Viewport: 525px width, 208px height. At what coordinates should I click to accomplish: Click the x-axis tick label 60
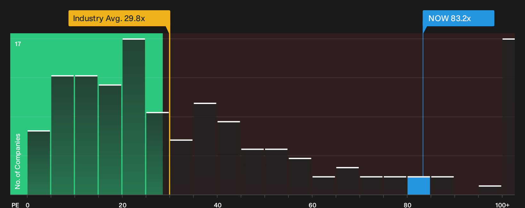coord(312,205)
